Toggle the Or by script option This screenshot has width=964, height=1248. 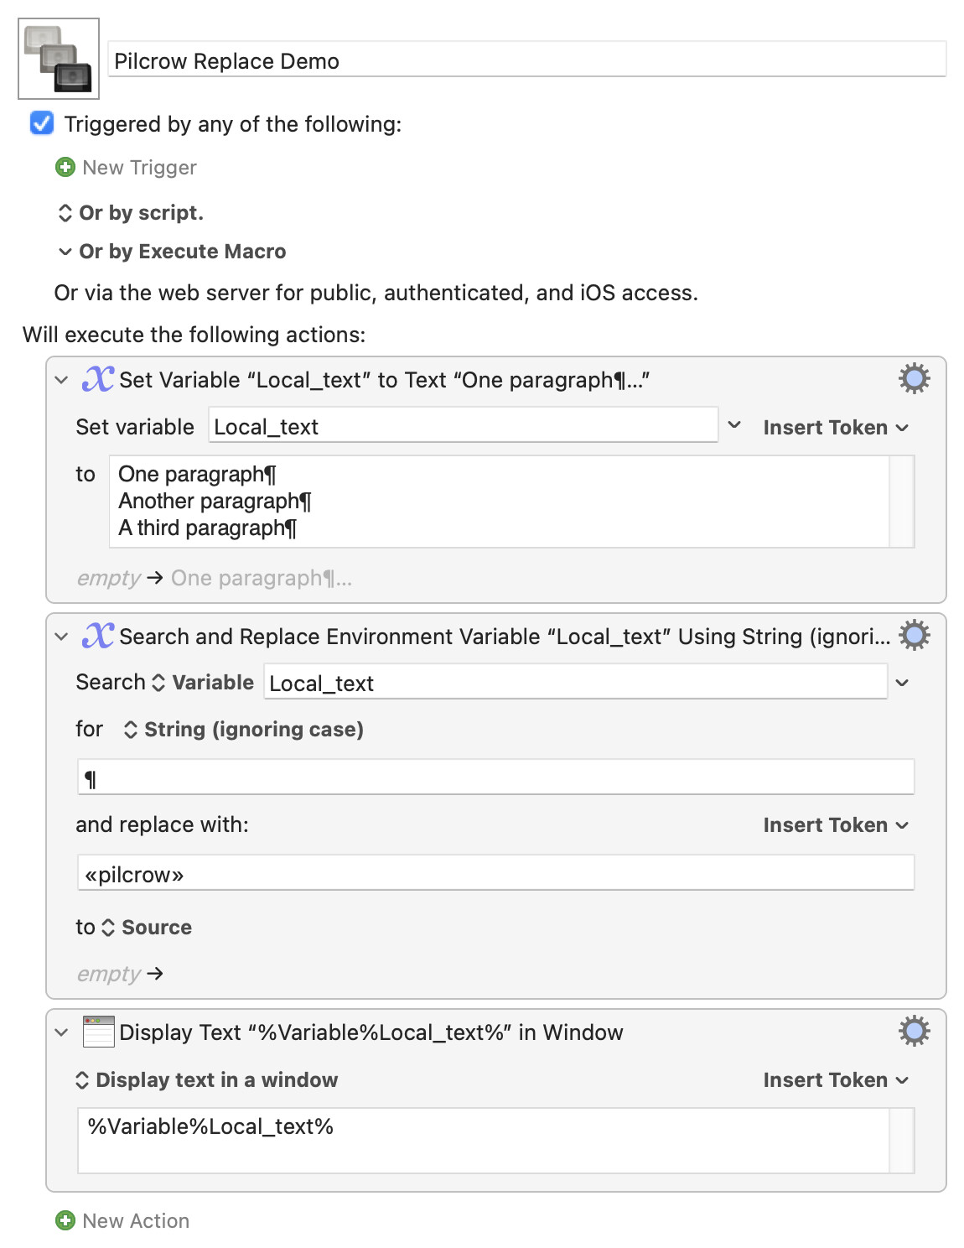130,213
